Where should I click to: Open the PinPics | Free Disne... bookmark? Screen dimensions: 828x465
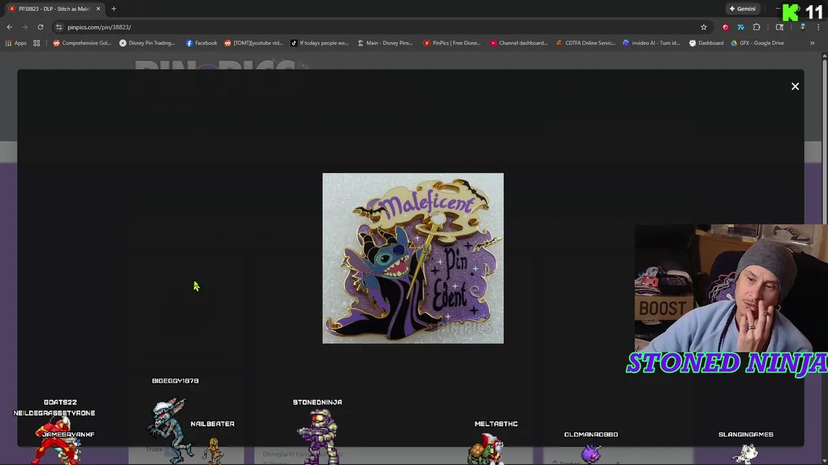click(452, 43)
